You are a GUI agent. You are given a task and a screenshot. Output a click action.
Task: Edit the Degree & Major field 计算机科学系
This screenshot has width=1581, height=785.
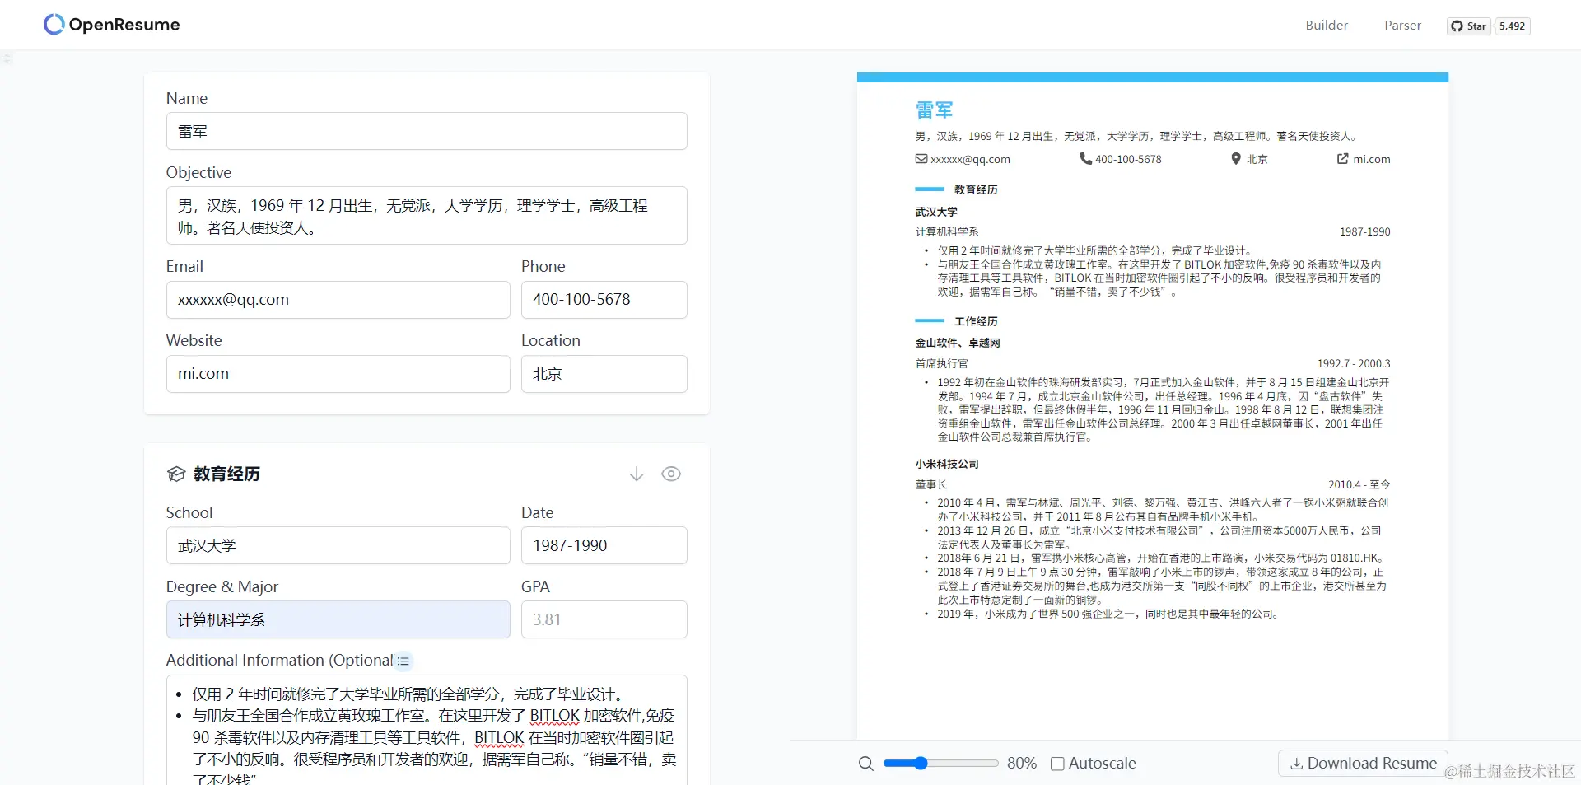tap(338, 619)
